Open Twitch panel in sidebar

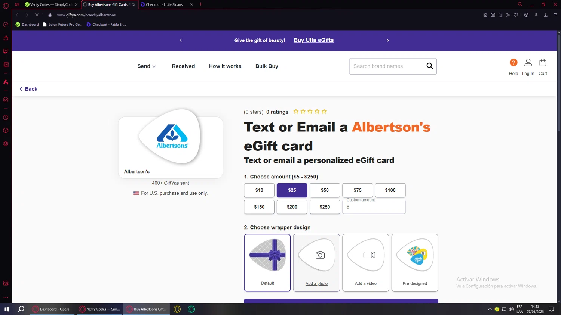click(x=6, y=51)
